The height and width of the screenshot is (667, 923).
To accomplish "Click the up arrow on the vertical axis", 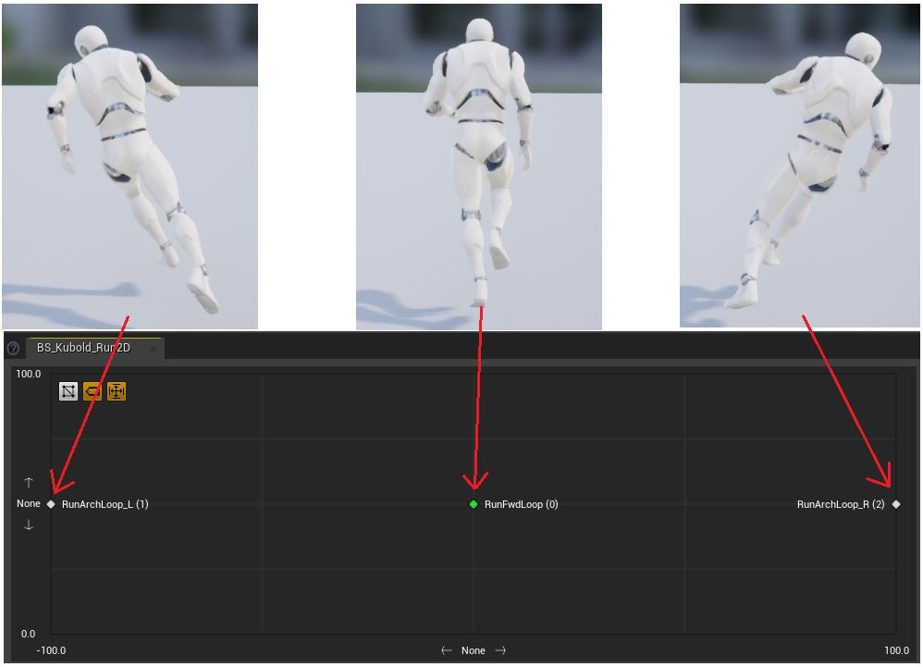I will 28,482.
